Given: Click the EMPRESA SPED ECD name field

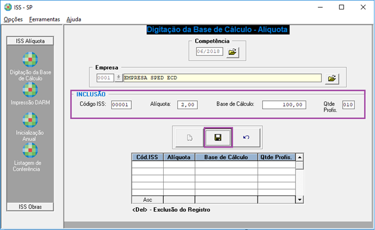Looking at the screenshot, I should (x=222, y=78).
